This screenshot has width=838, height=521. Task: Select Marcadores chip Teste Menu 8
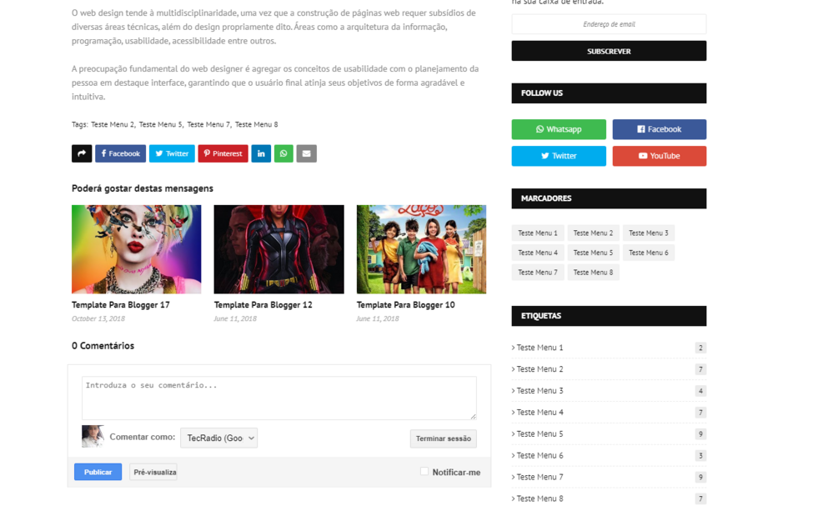click(593, 273)
